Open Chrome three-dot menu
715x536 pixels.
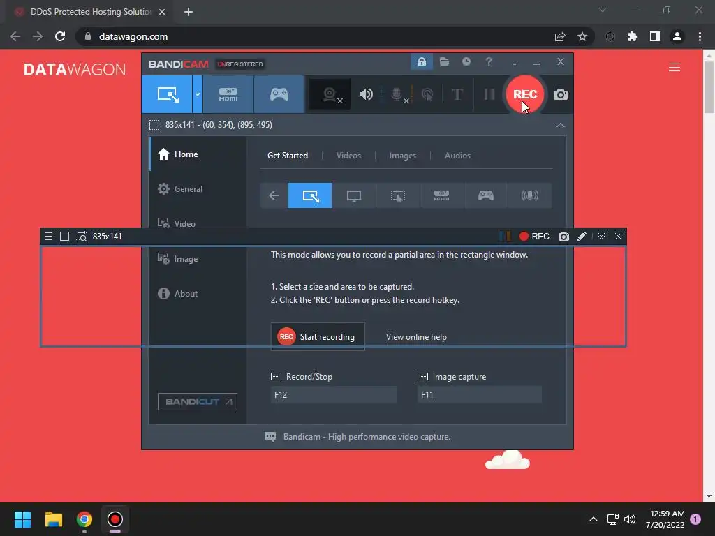(x=700, y=36)
